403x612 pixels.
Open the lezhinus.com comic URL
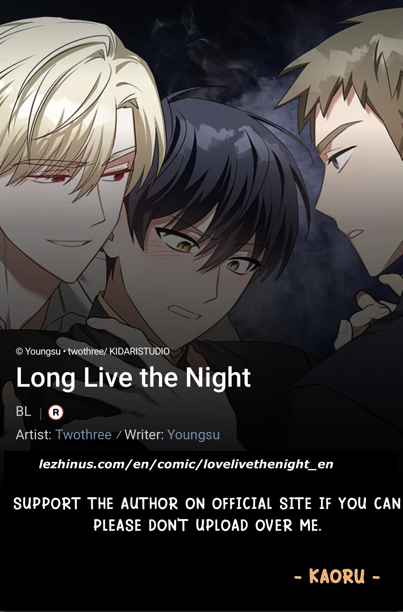tap(186, 464)
